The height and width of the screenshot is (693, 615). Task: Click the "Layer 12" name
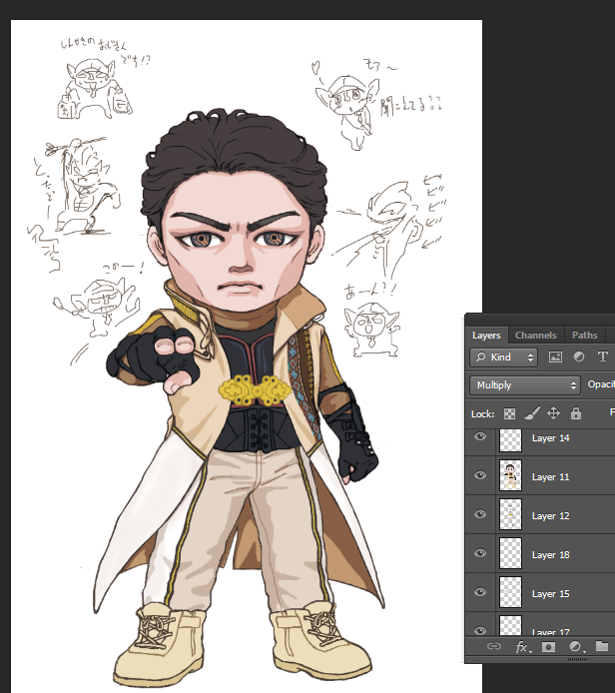click(550, 516)
